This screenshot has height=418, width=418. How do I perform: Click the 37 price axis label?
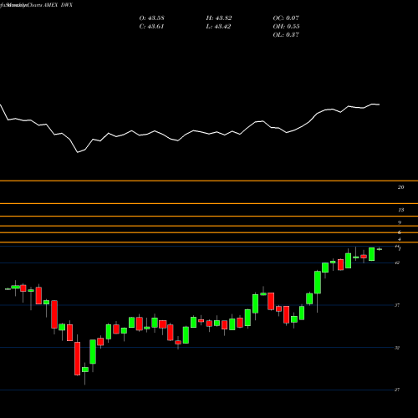[x=397, y=305]
